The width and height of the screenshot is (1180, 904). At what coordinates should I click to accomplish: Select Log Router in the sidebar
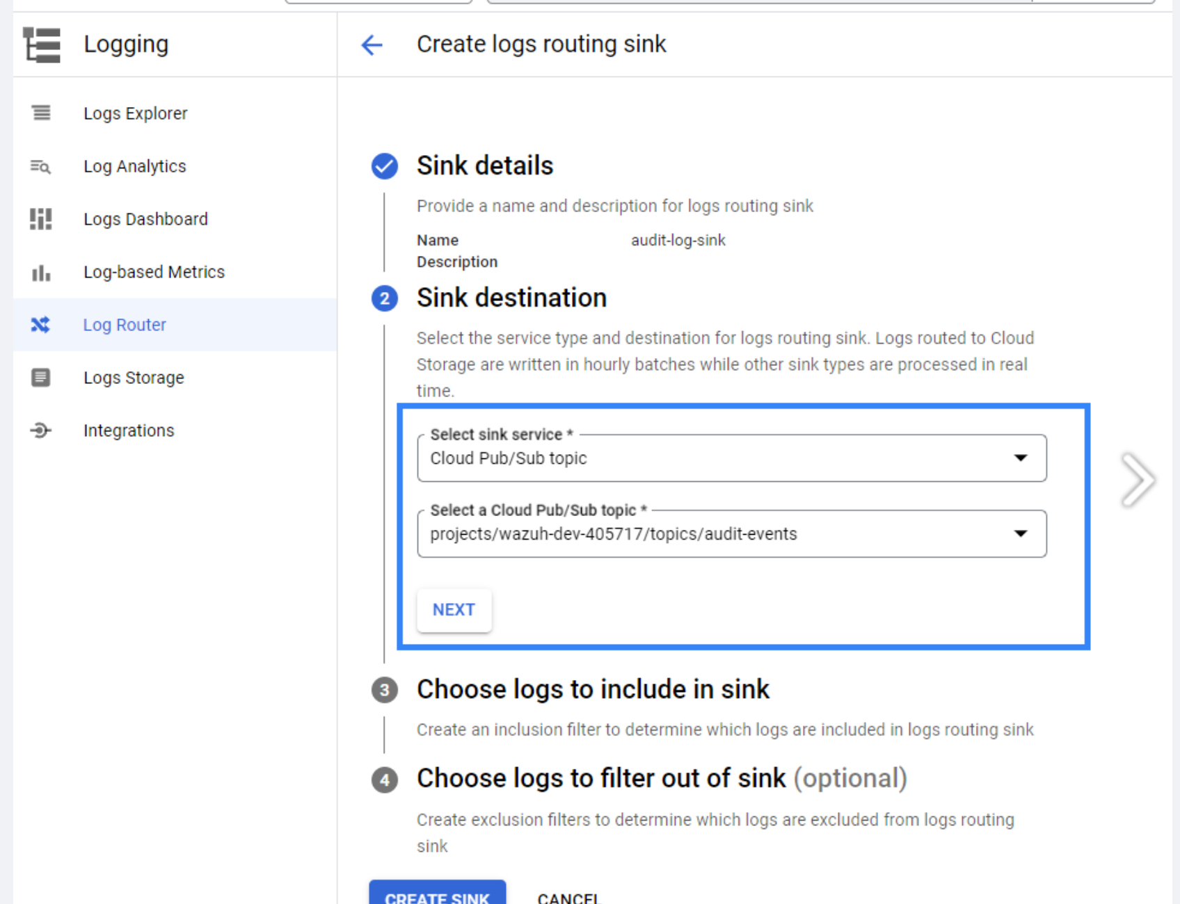(175, 325)
